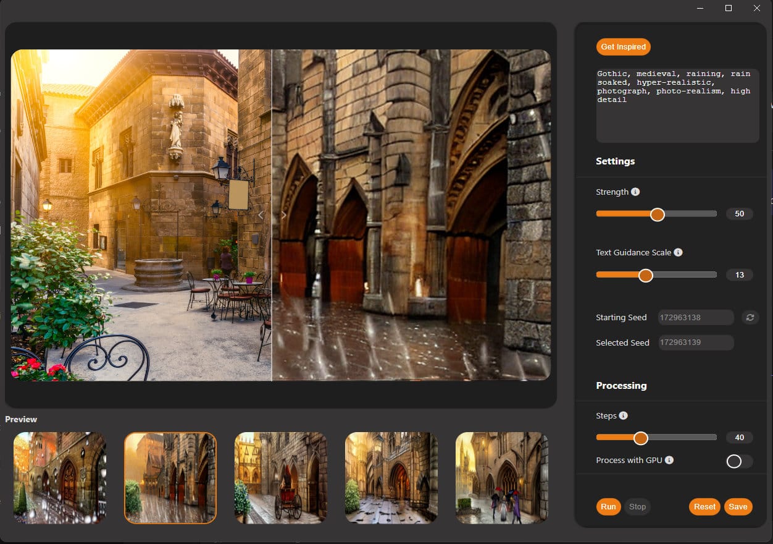The image size is (773, 544).
Task: Minimize the application window
Action: [700, 8]
